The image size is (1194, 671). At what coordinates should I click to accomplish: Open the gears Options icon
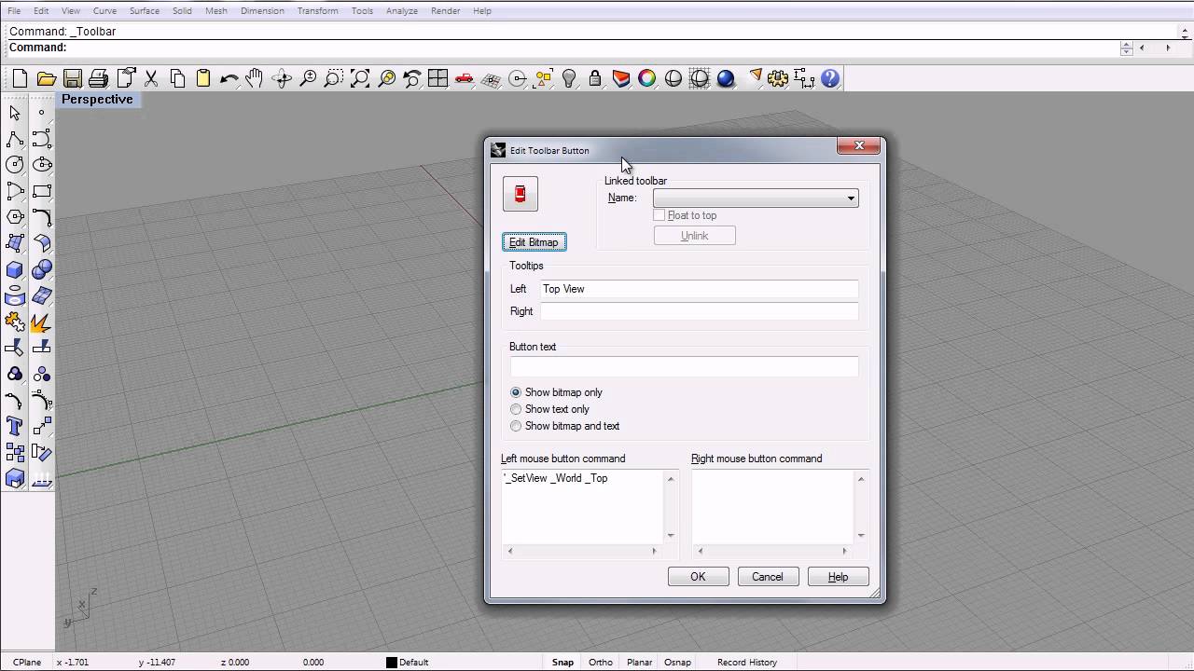pyautogui.click(x=778, y=79)
